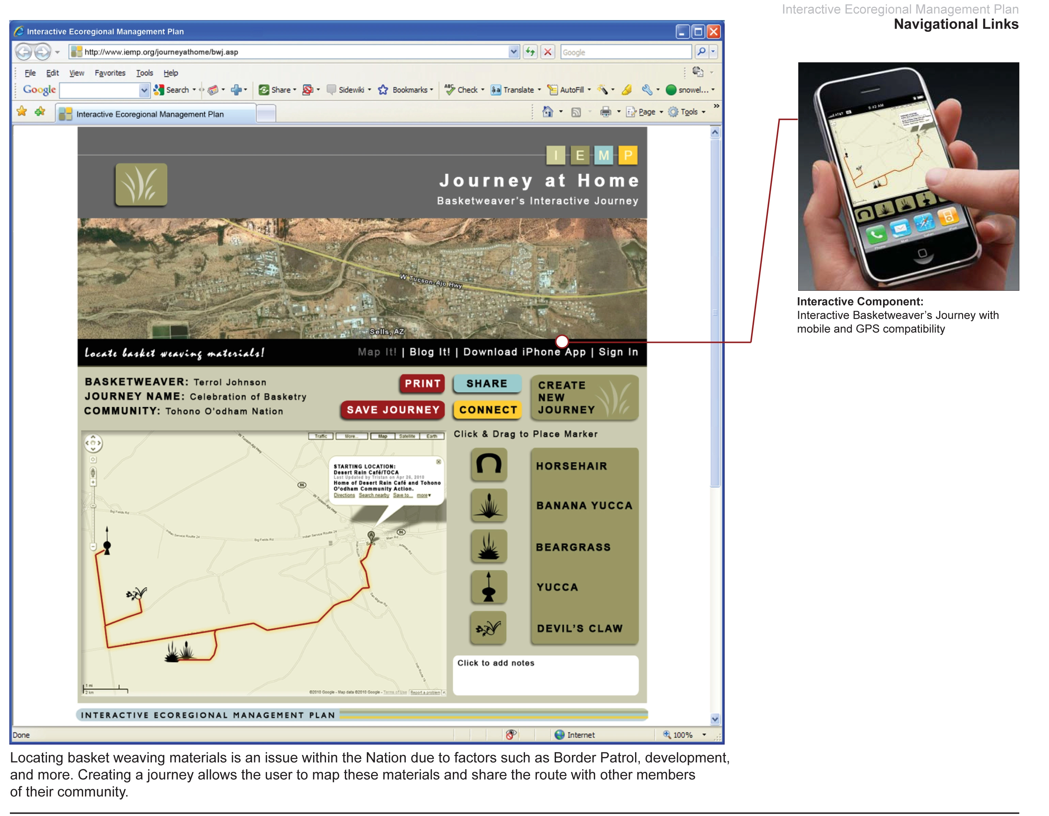This screenshot has width=1049, height=816.
Task: Click the 'Click to add notes' field
Action: point(546,675)
